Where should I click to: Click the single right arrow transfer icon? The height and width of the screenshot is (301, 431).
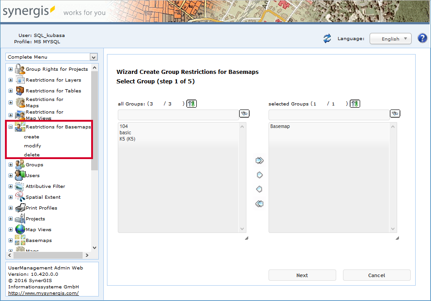pyautogui.click(x=259, y=174)
